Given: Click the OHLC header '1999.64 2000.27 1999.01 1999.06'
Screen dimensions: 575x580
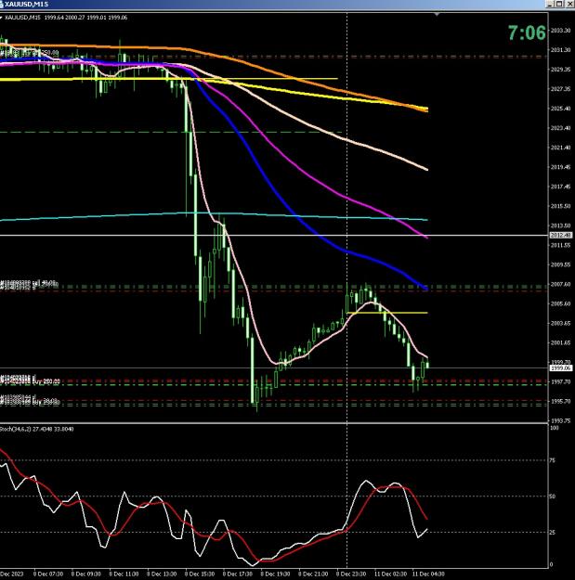Looking at the screenshot, I should coord(85,18).
